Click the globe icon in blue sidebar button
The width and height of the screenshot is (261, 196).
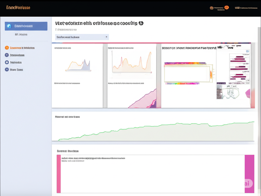tap(9, 26)
